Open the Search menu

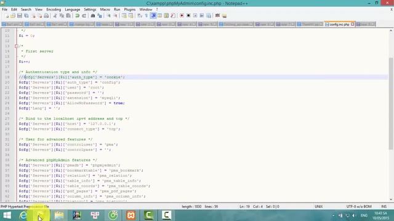click(26, 10)
